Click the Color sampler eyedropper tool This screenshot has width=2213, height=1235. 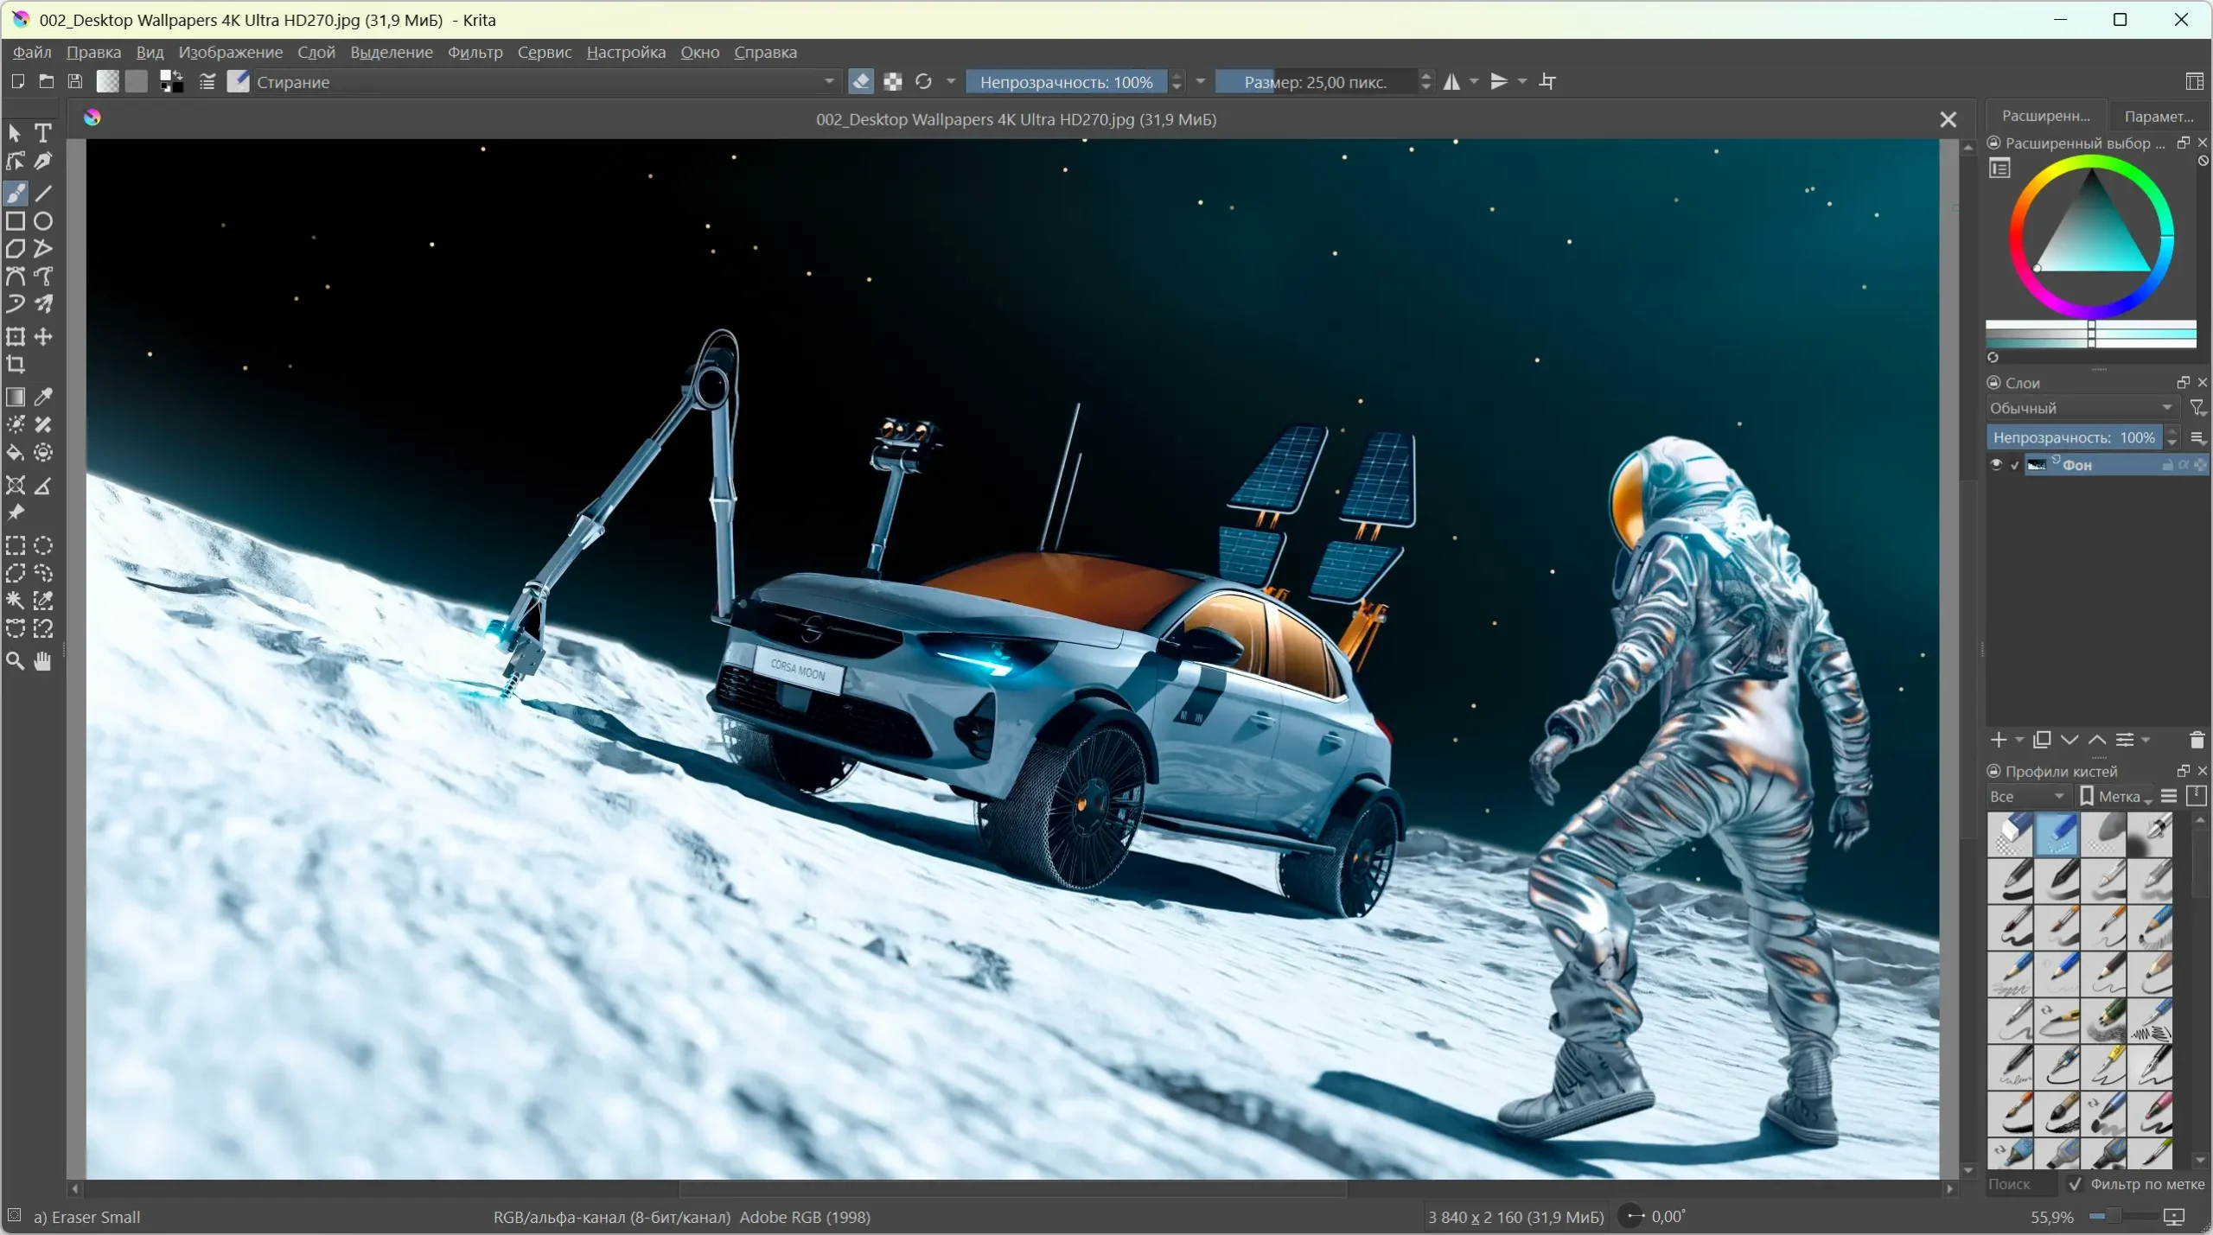[x=43, y=397]
